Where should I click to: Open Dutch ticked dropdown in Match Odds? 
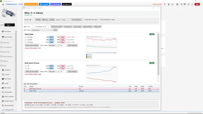[x=54, y=45]
